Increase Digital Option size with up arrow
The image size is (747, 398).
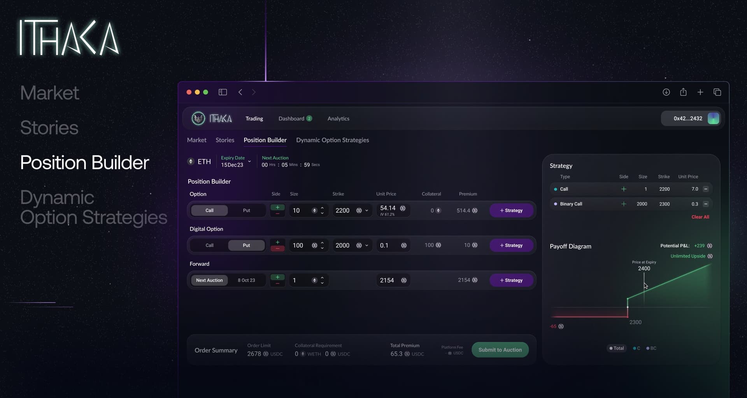click(322, 243)
